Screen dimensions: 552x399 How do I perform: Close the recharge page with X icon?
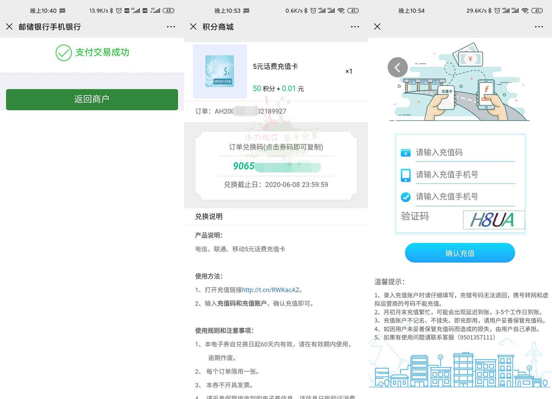click(x=377, y=27)
